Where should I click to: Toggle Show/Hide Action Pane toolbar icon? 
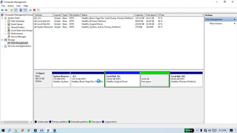point(25,10)
